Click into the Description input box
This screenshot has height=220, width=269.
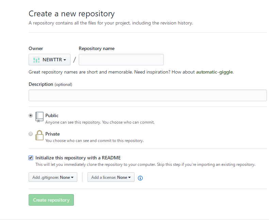(147, 95)
